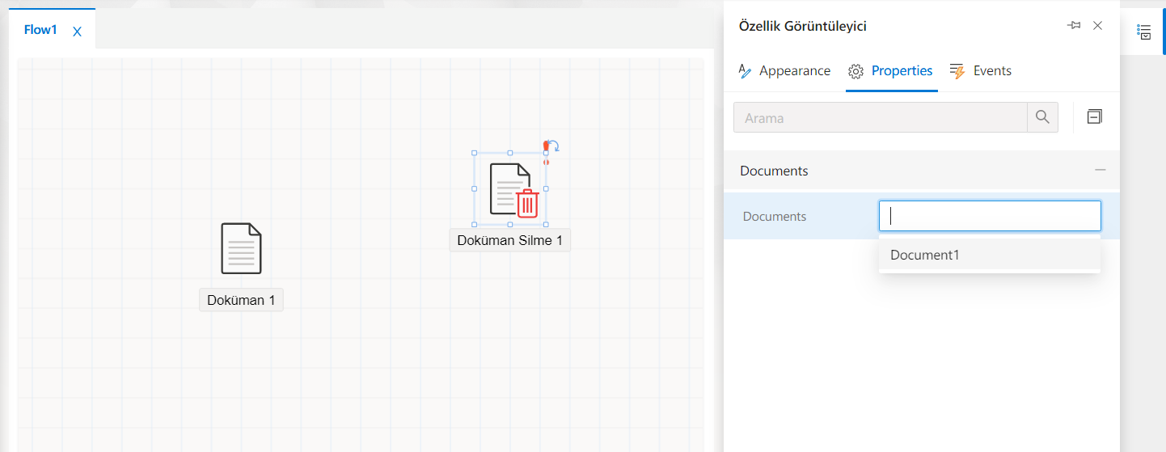This screenshot has width=1166, height=452.
Task: Click the magnifier search button
Action: [x=1042, y=118]
